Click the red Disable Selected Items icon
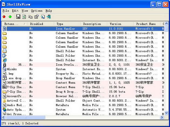 4,17
